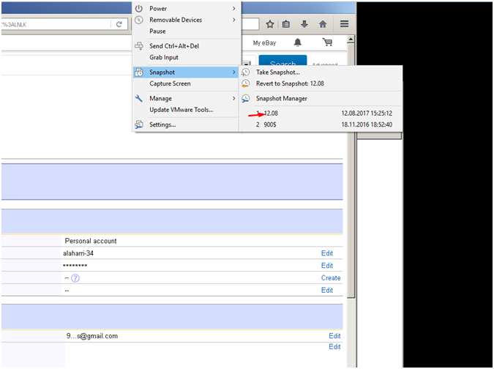This screenshot has width=494, height=369.
Task: Click the 9...s@gmail.com email text
Action: coord(92,336)
